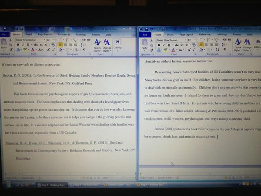261x196 pixels.
Task: Switch to first Word taskbar button
Action: point(52,185)
